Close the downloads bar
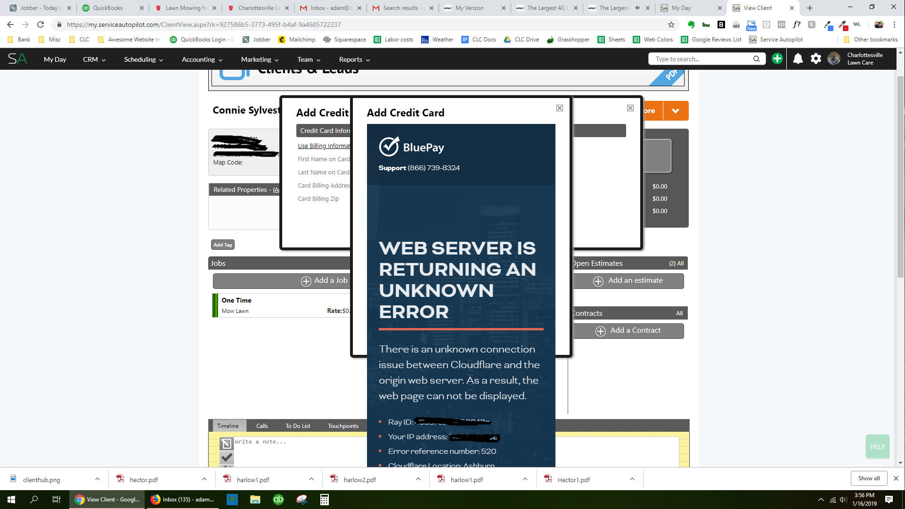 point(896,478)
